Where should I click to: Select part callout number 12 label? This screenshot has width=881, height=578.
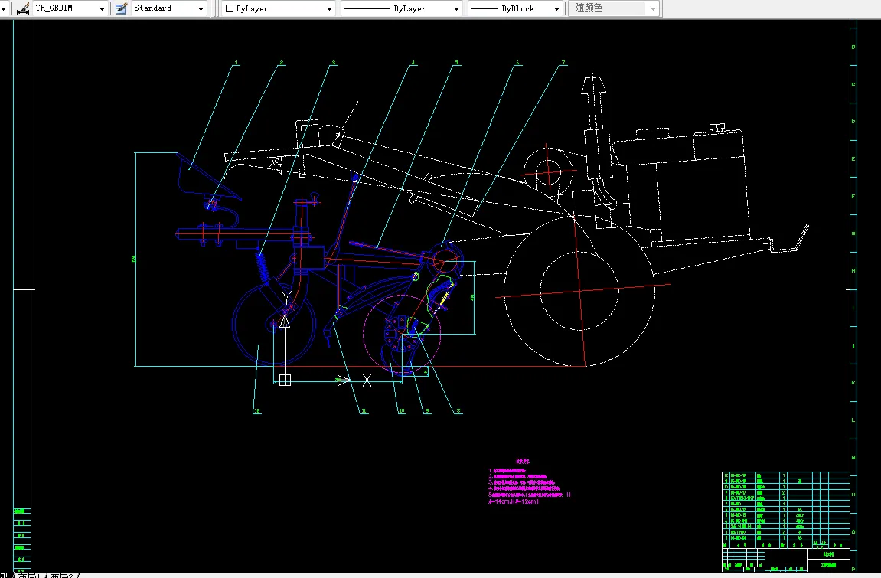click(x=256, y=411)
